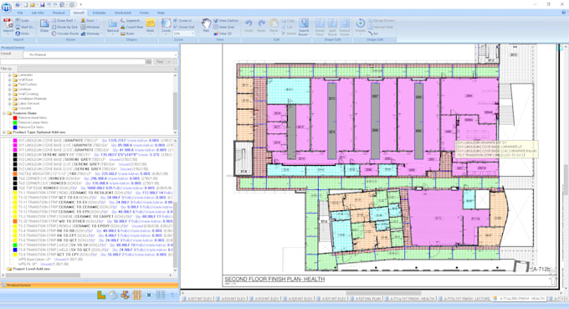569x309 pixels.
Task: Select the Draw room tool
Action: click(x=44, y=26)
